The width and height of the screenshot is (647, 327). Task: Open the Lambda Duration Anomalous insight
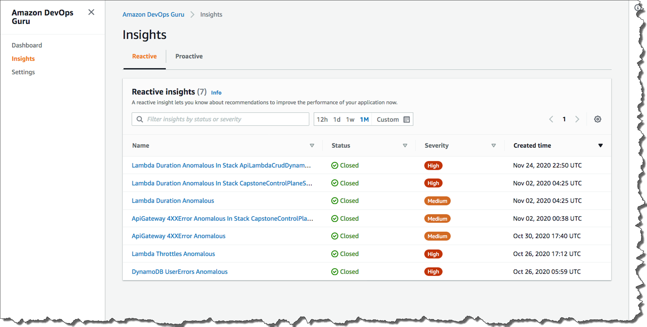click(173, 201)
